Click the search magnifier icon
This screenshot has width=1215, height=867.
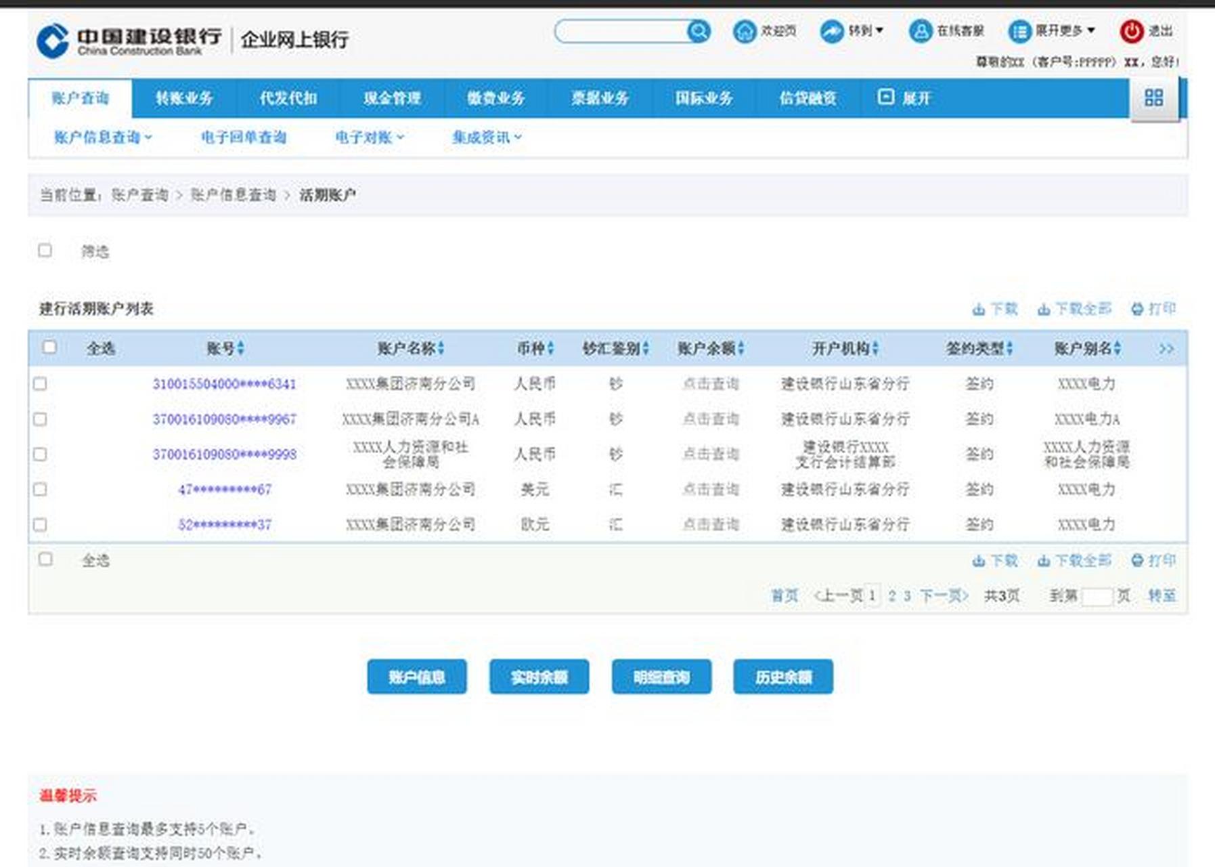699,31
